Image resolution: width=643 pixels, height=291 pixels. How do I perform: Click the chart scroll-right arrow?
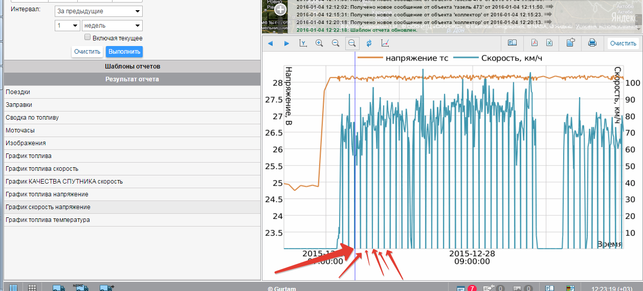(x=286, y=43)
